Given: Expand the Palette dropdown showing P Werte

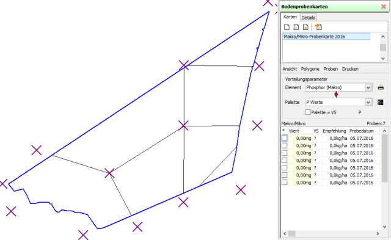Looking at the screenshot, I should click(x=368, y=102).
